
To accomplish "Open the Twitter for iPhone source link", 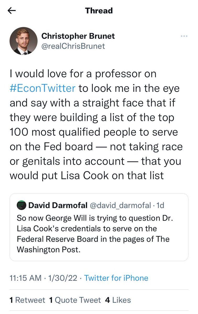I will click(x=116, y=278).
